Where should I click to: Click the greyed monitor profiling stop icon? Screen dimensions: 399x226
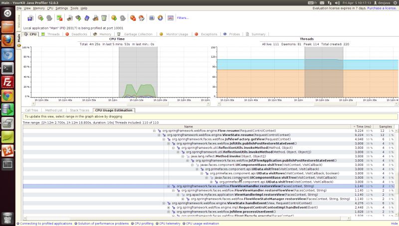click(123, 18)
